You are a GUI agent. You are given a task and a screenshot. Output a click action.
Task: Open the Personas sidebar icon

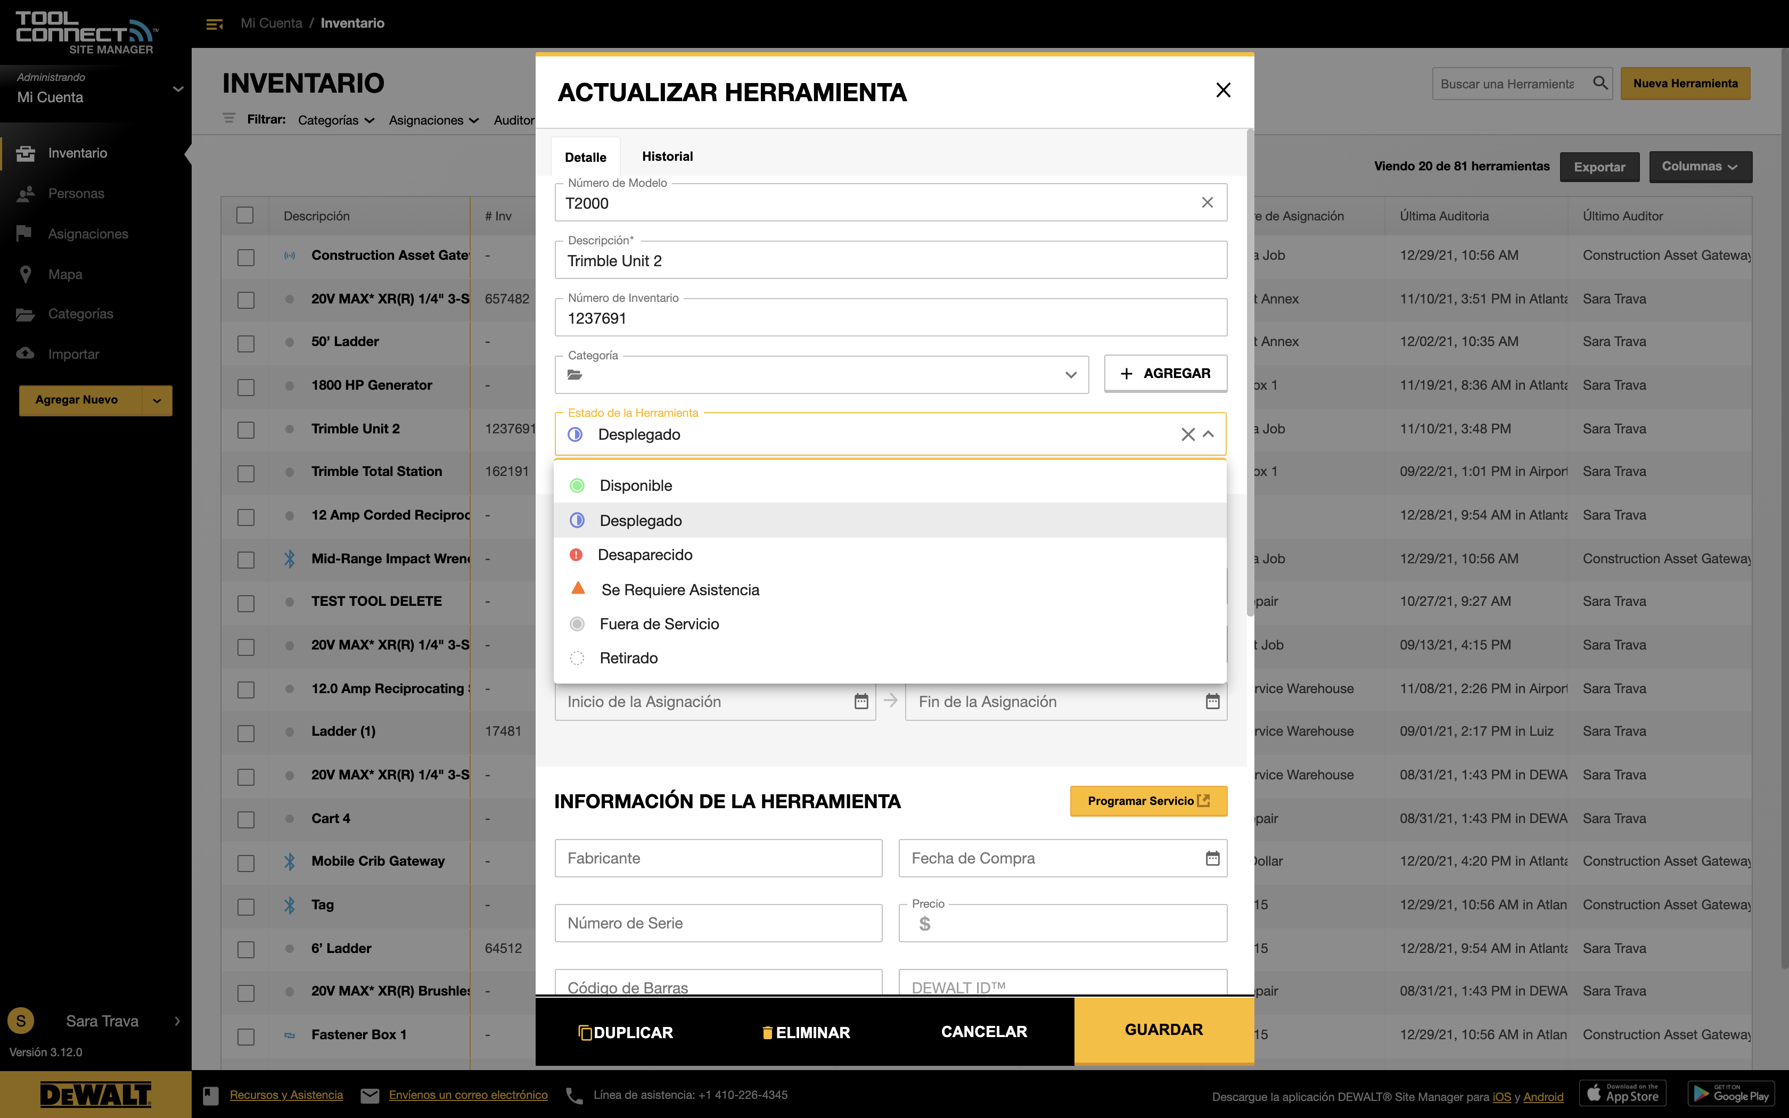26,194
